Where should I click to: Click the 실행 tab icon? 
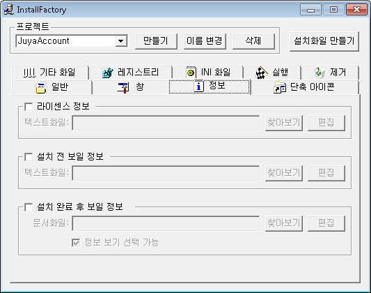[x=262, y=73]
